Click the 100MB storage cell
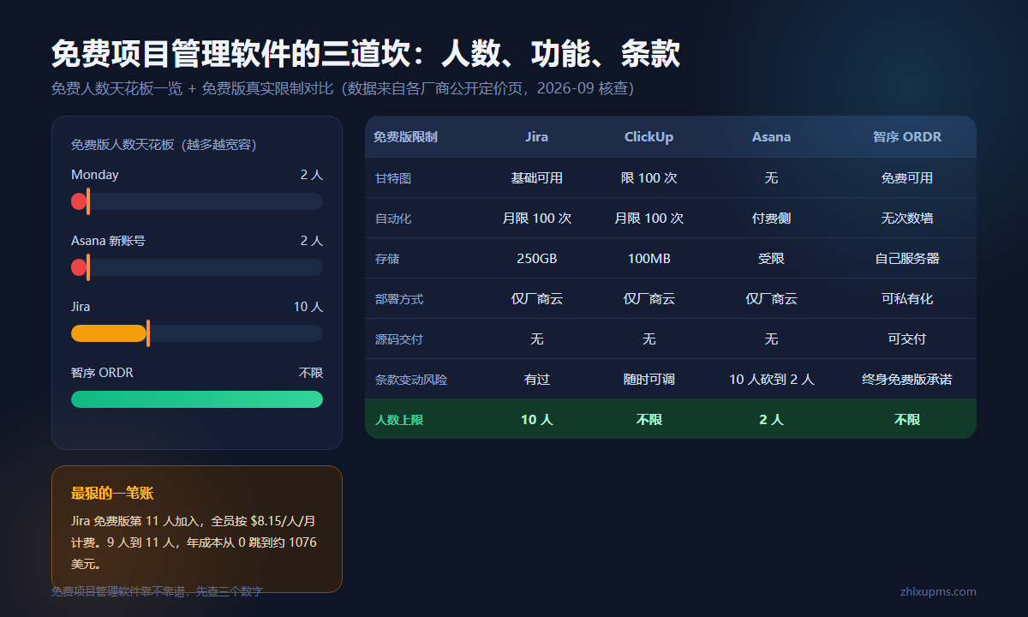Image resolution: width=1028 pixels, height=617 pixels. click(649, 259)
